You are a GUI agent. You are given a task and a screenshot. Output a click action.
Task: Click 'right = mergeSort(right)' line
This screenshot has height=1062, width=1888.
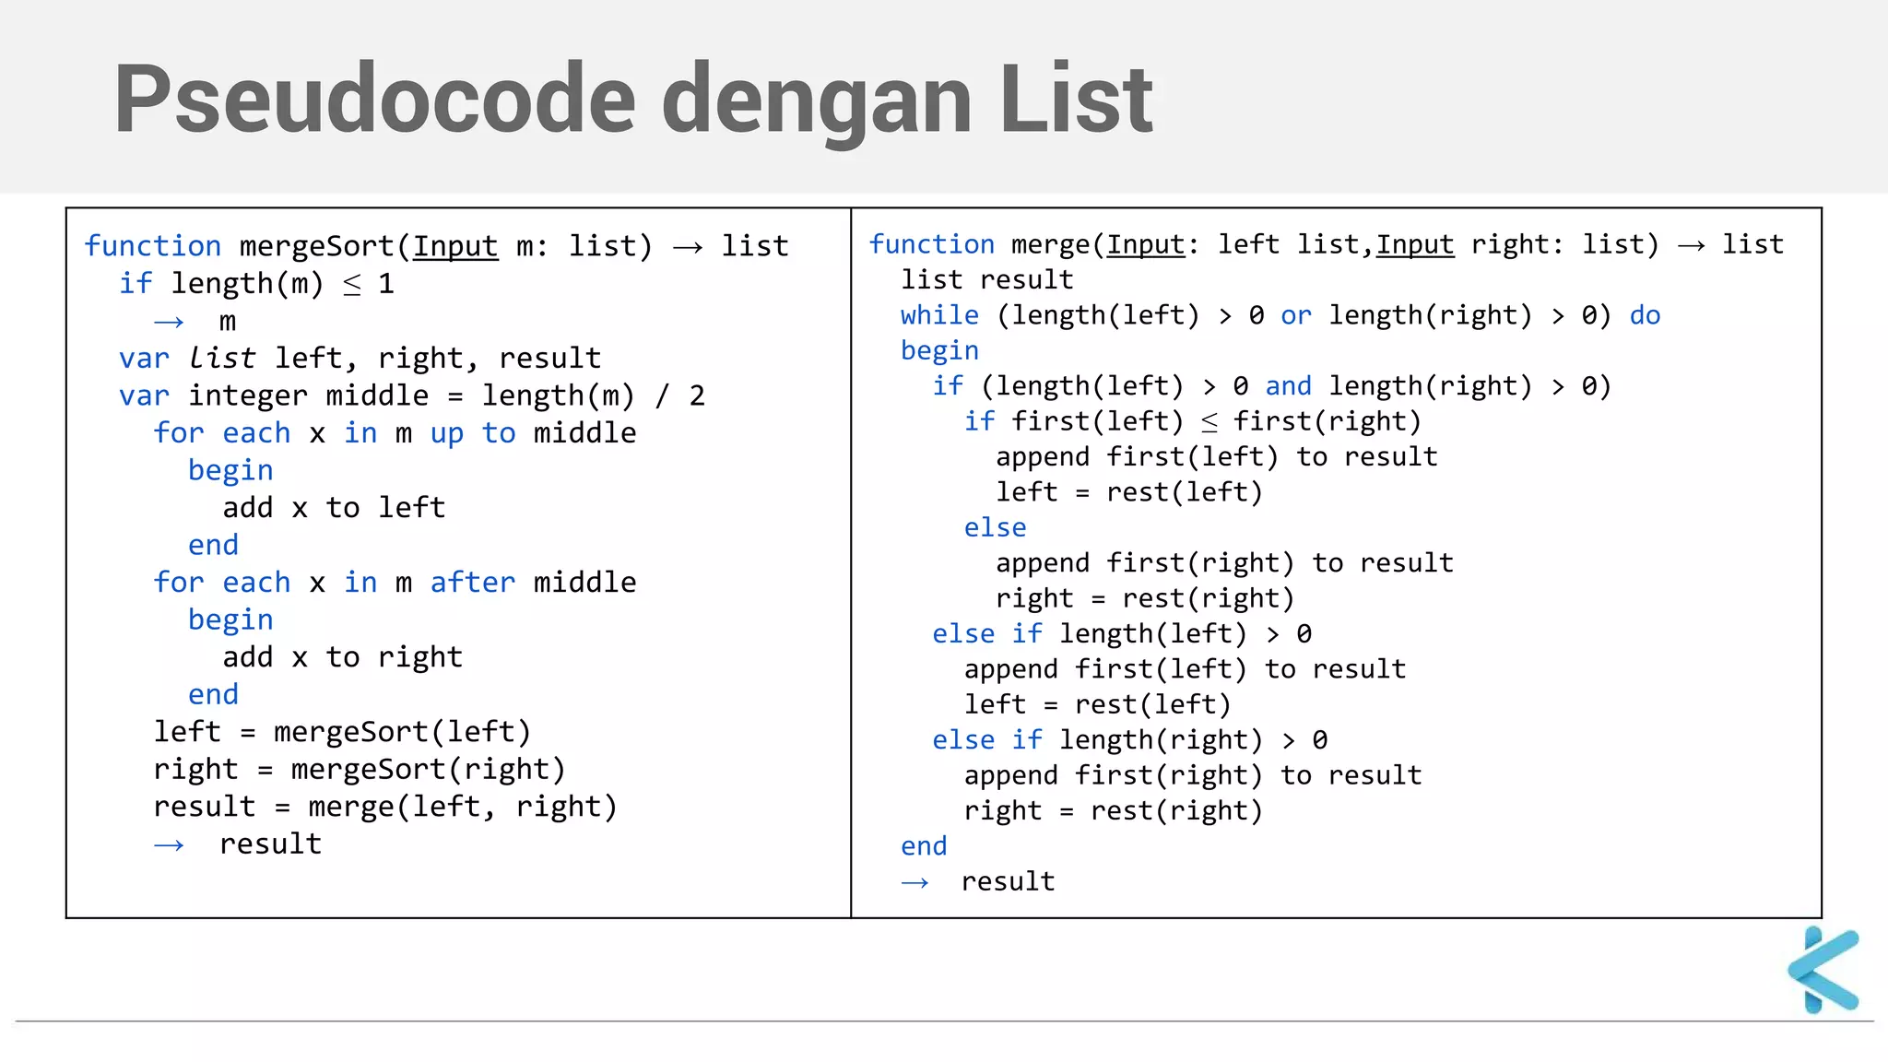(x=359, y=769)
